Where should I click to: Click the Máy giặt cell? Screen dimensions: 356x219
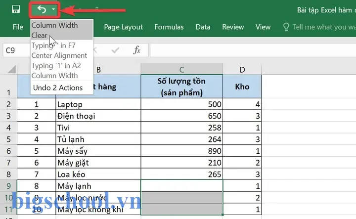click(x=98, y=163)
